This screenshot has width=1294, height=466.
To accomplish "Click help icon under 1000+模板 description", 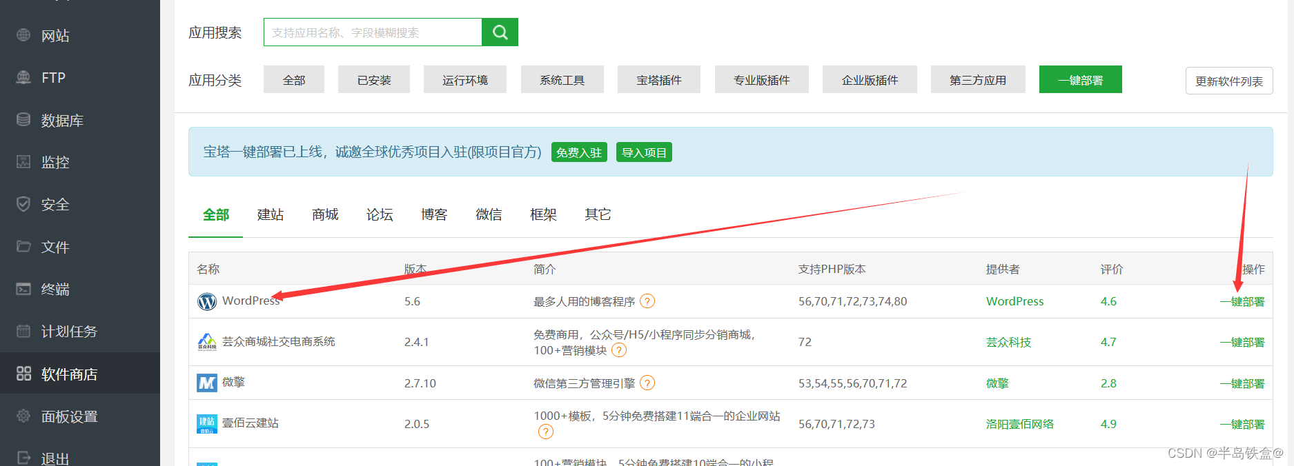I will click(x=545, y=432).
